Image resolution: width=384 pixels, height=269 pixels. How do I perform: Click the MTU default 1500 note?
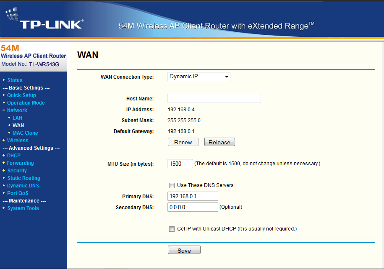point(257,164)
